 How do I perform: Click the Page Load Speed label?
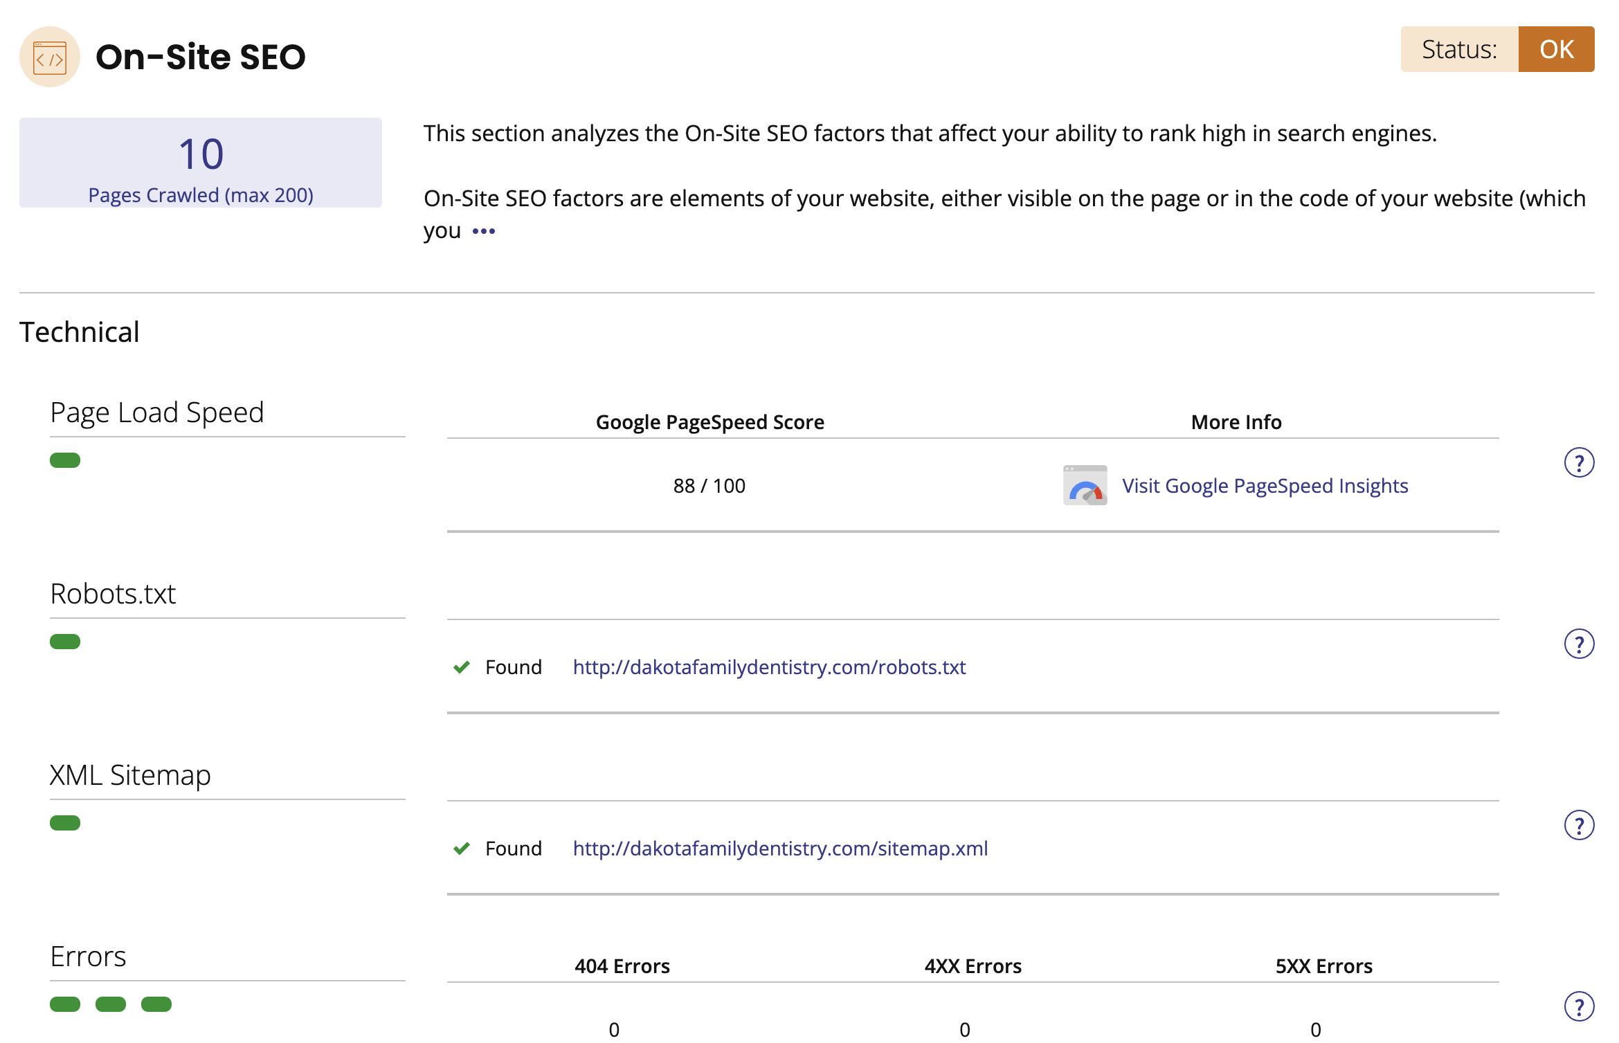click(157, 412)
